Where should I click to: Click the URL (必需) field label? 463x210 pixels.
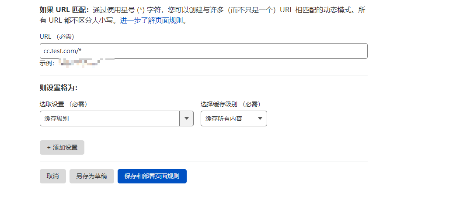57,37
